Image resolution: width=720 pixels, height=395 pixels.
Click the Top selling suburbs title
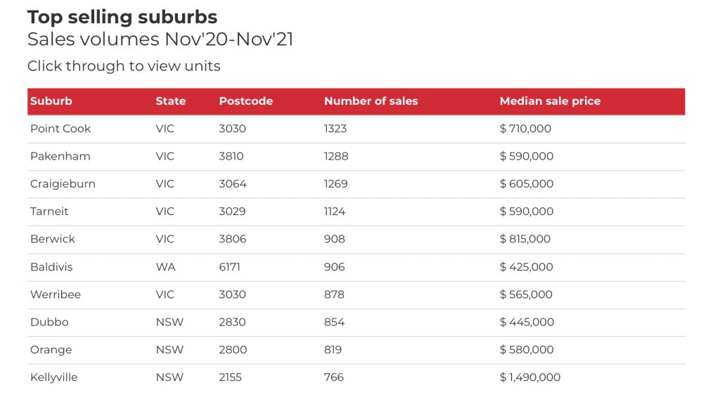coord(122,18)
